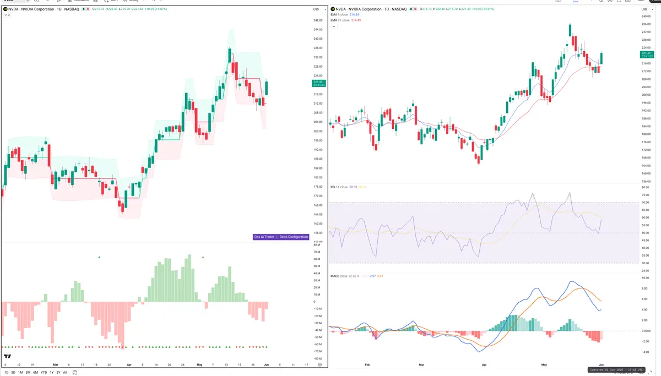This screenshot has height=376, width=661.
Task: Click the 8.00 label on the MACD axis
Action: [645, 288]
